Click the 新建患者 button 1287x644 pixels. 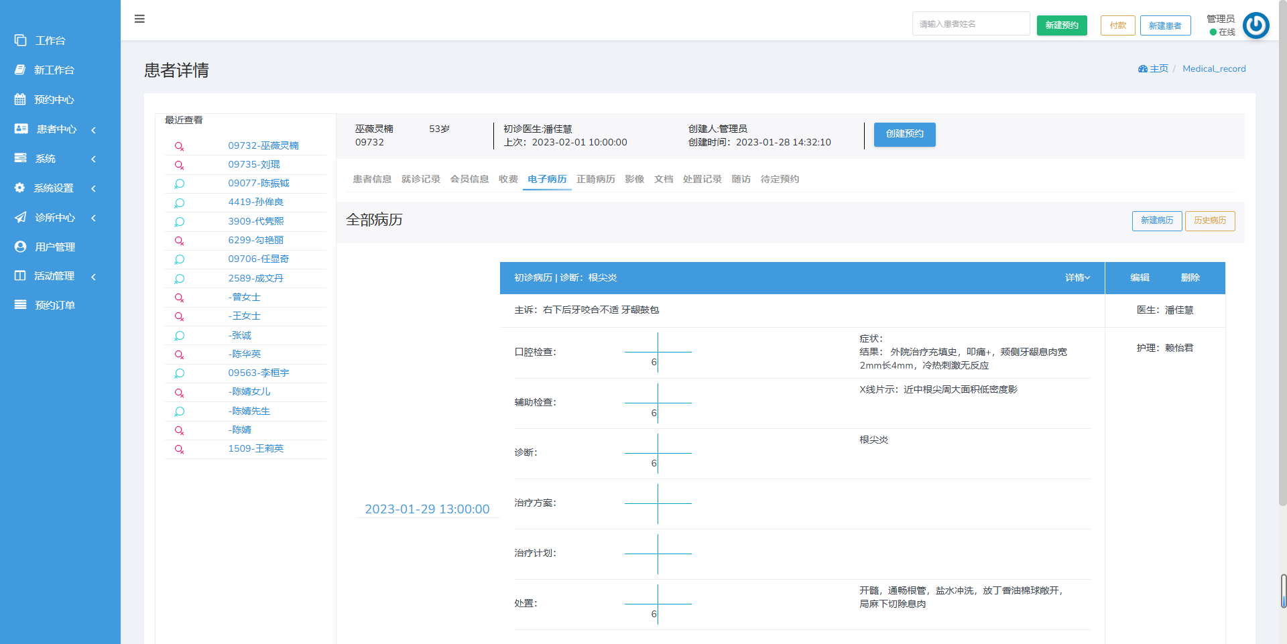pos(1166,25)
